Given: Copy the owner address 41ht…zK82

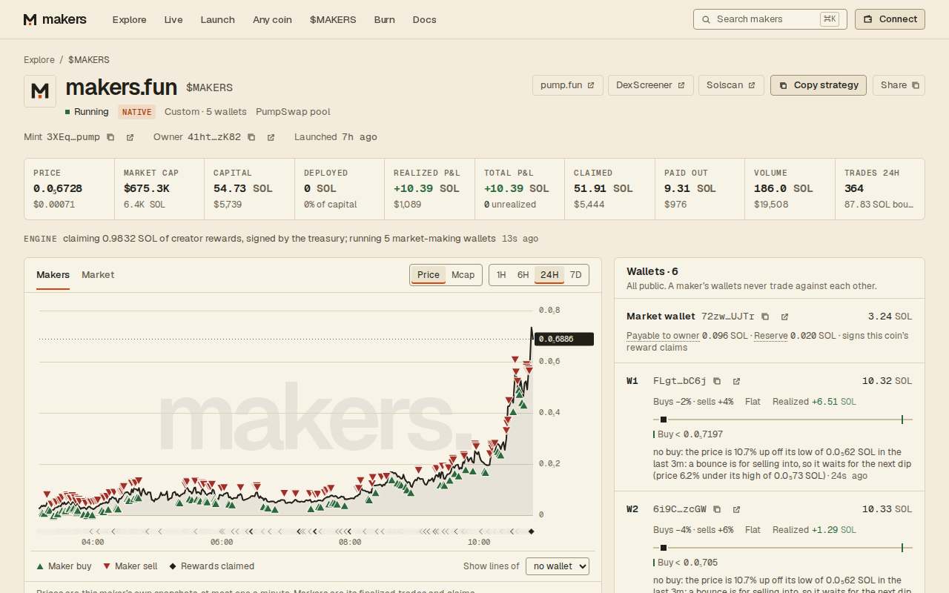Looking at the screenshot, I should coord(251,137).
